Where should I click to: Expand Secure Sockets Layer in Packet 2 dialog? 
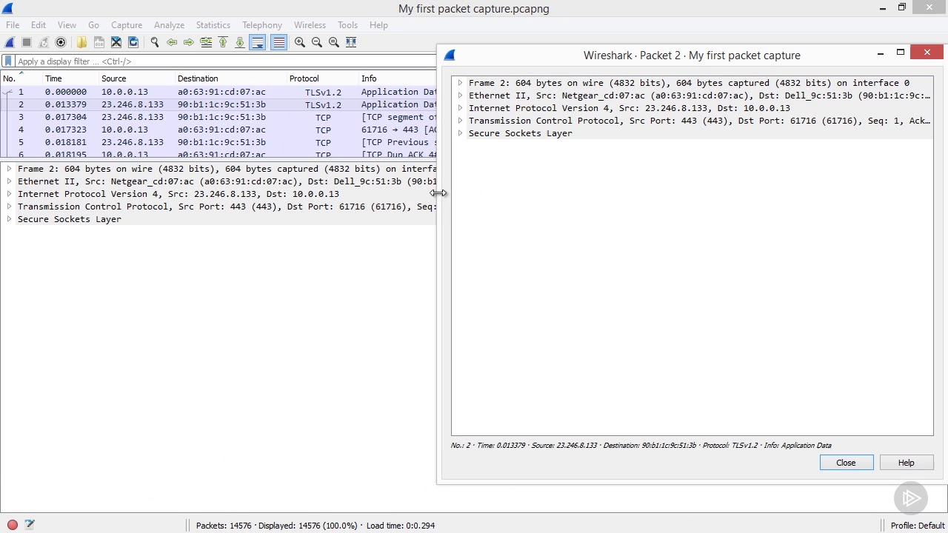460,133
